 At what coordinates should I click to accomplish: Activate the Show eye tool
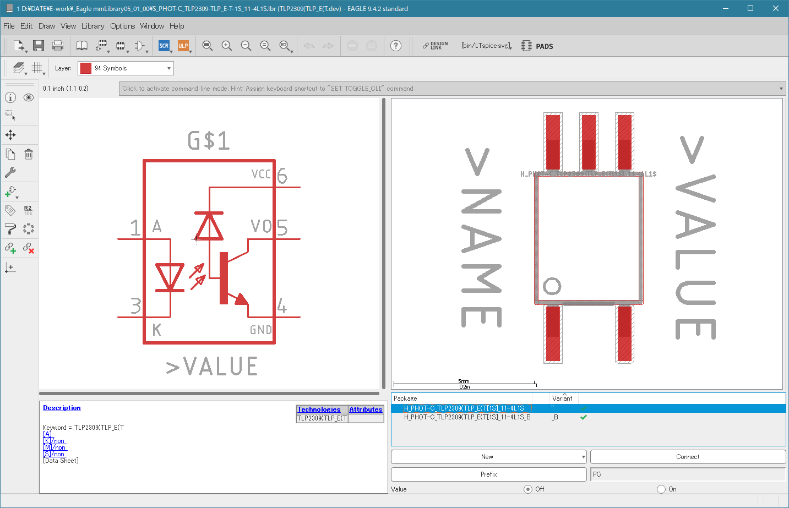pyautogui.click(x=29, y=97)
